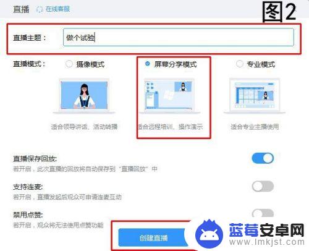Click the camera mode laptop illustration
Image resolution: width=309 pixels, height=251 pixels.
tap(84, 96)
